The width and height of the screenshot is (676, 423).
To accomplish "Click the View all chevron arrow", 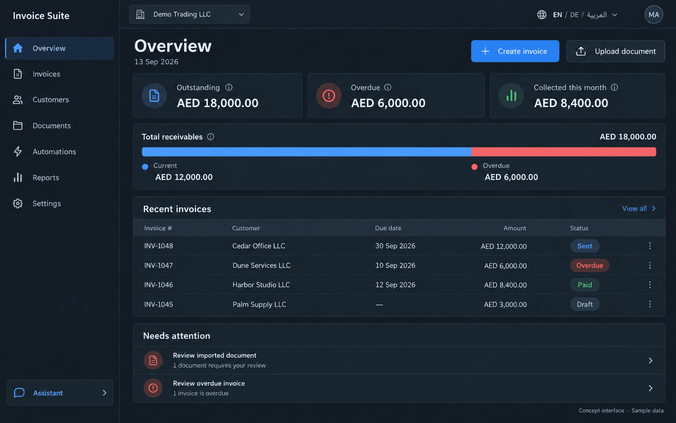I will [654, 209].
